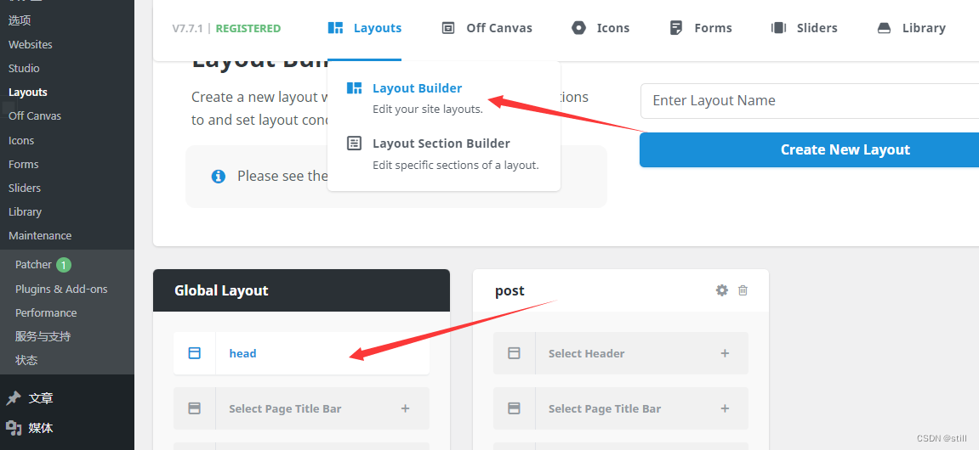This screenshot has width=979, height=450.
Task: Click the Forms document icon in top bar
Action: pyautogui.click(x=675, y=28)
